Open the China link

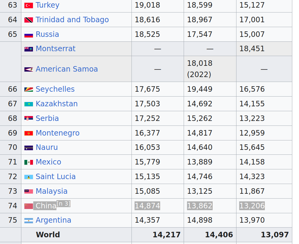(x=46, y=206)
